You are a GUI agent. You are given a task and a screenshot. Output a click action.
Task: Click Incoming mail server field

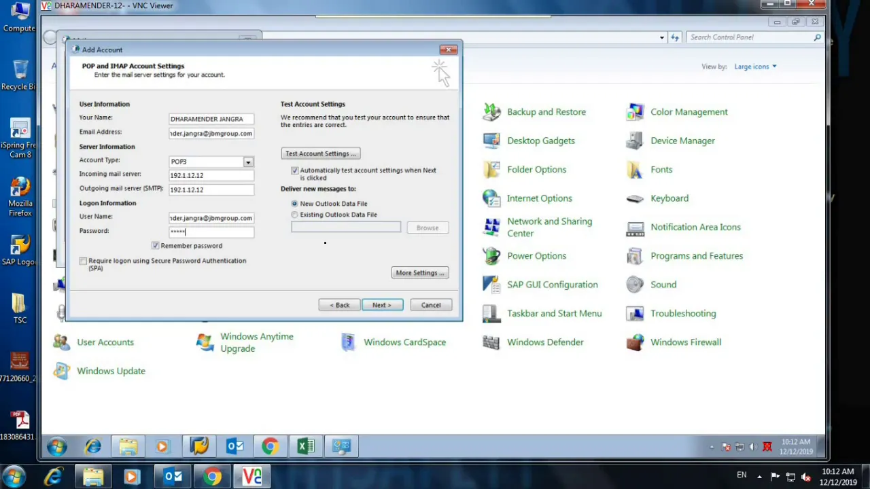(211, 175)
